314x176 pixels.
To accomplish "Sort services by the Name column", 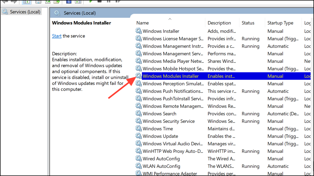I will [x=142, y=23].
